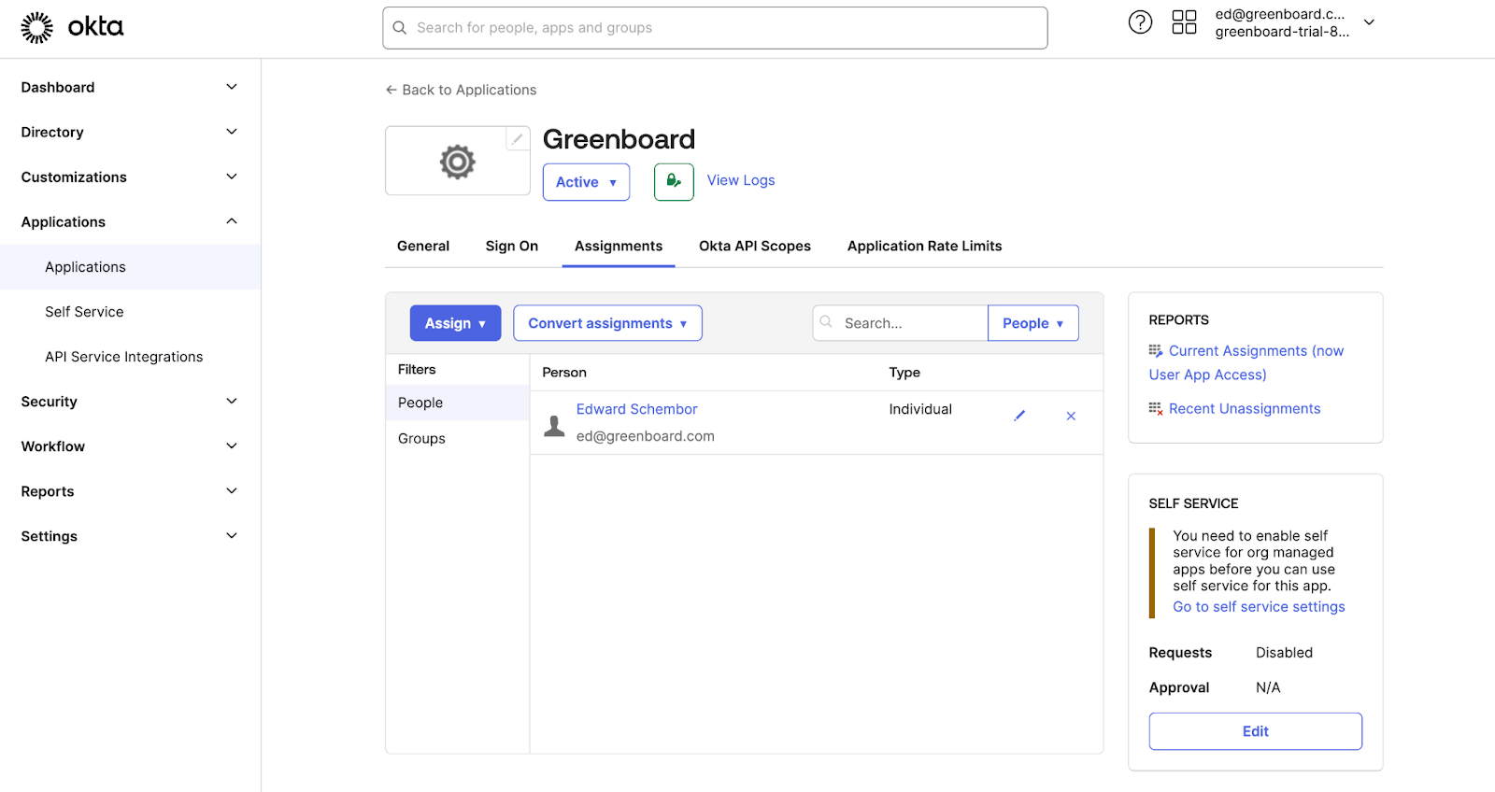Open Current Assignments report link
This screenshot has width=1495, height=792.
point(1246,362)
